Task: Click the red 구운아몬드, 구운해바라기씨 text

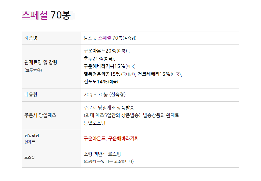Action: pos(111,139)
